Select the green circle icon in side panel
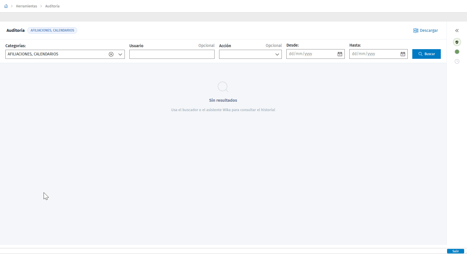 point(457,52)
